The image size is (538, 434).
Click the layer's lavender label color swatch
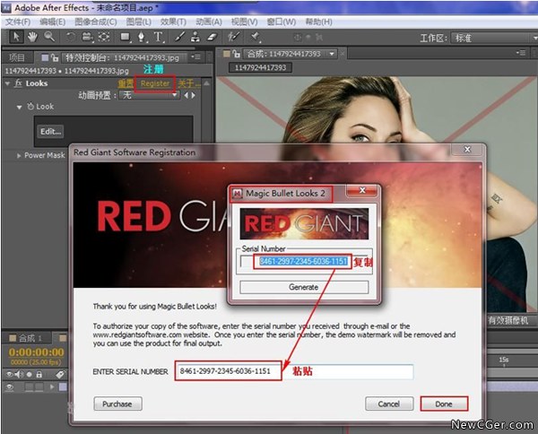coord(63,387)
